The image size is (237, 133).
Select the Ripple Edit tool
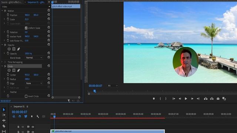tap(4, 120)
